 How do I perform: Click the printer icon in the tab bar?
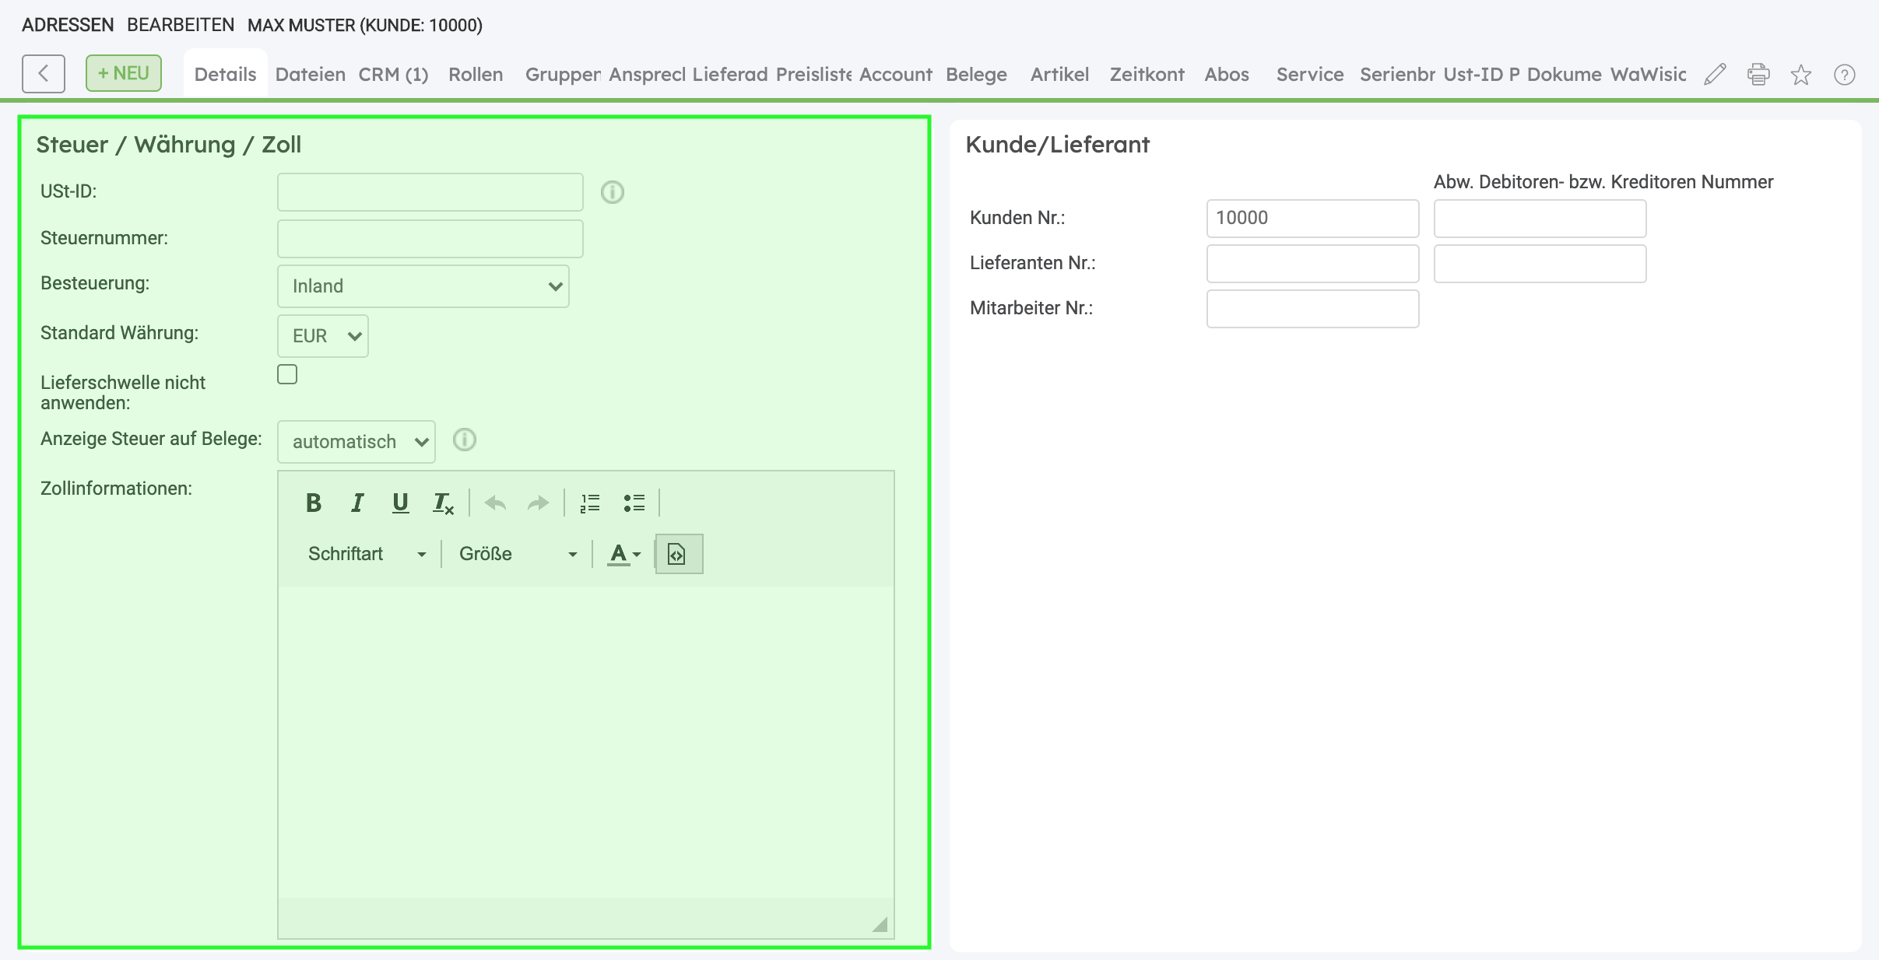click(1758, 75)
